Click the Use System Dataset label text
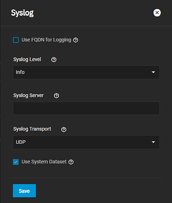Screen dimensions: 172x203 pyautogui.click(x=44, y=162)
